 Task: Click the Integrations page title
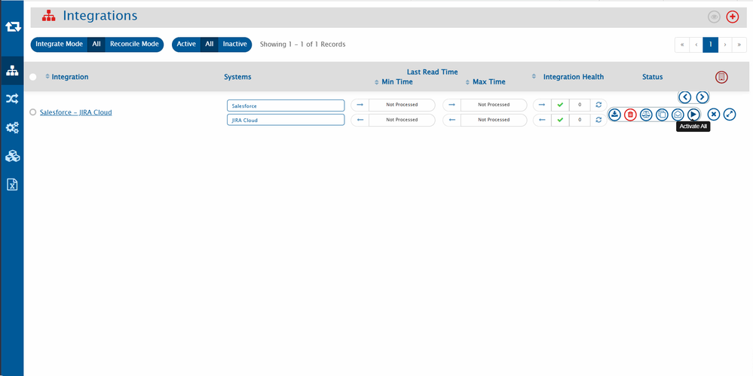point(100,16)
